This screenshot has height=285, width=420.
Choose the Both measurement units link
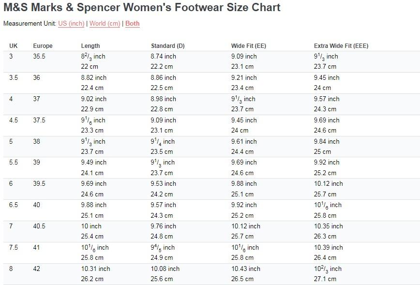click(x=132, y=24)
